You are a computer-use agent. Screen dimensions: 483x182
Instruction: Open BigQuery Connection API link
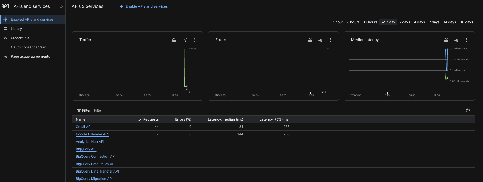(x=96, y=156)
